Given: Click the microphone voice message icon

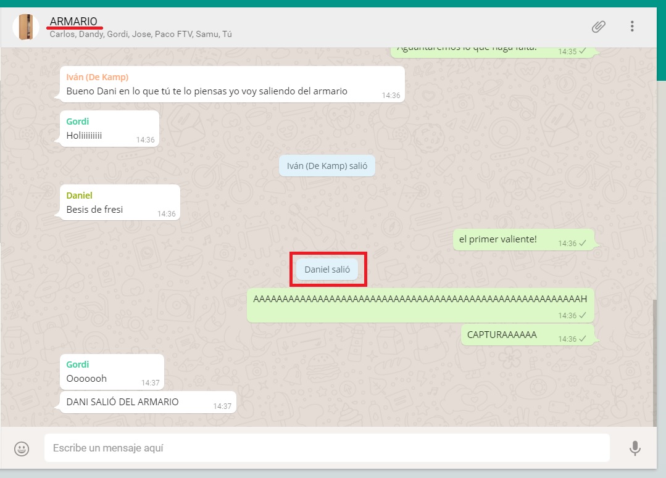Looking at the screenshot, I should 635,448.
